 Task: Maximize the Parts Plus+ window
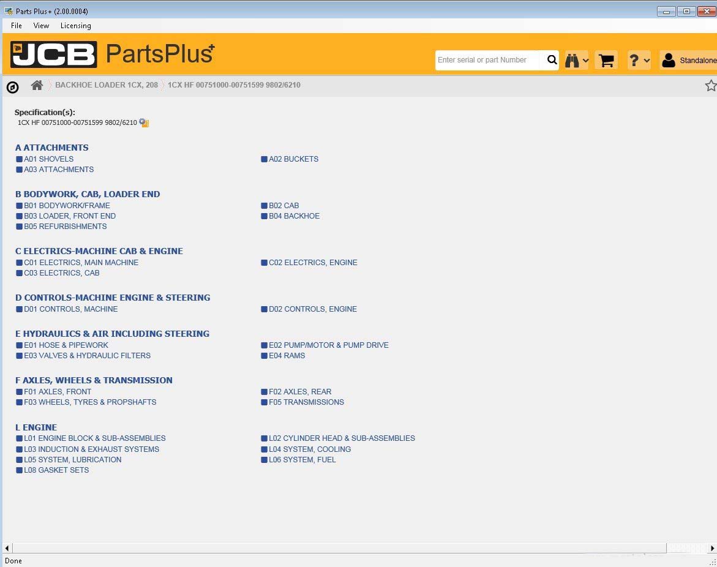tap(686, 11)
